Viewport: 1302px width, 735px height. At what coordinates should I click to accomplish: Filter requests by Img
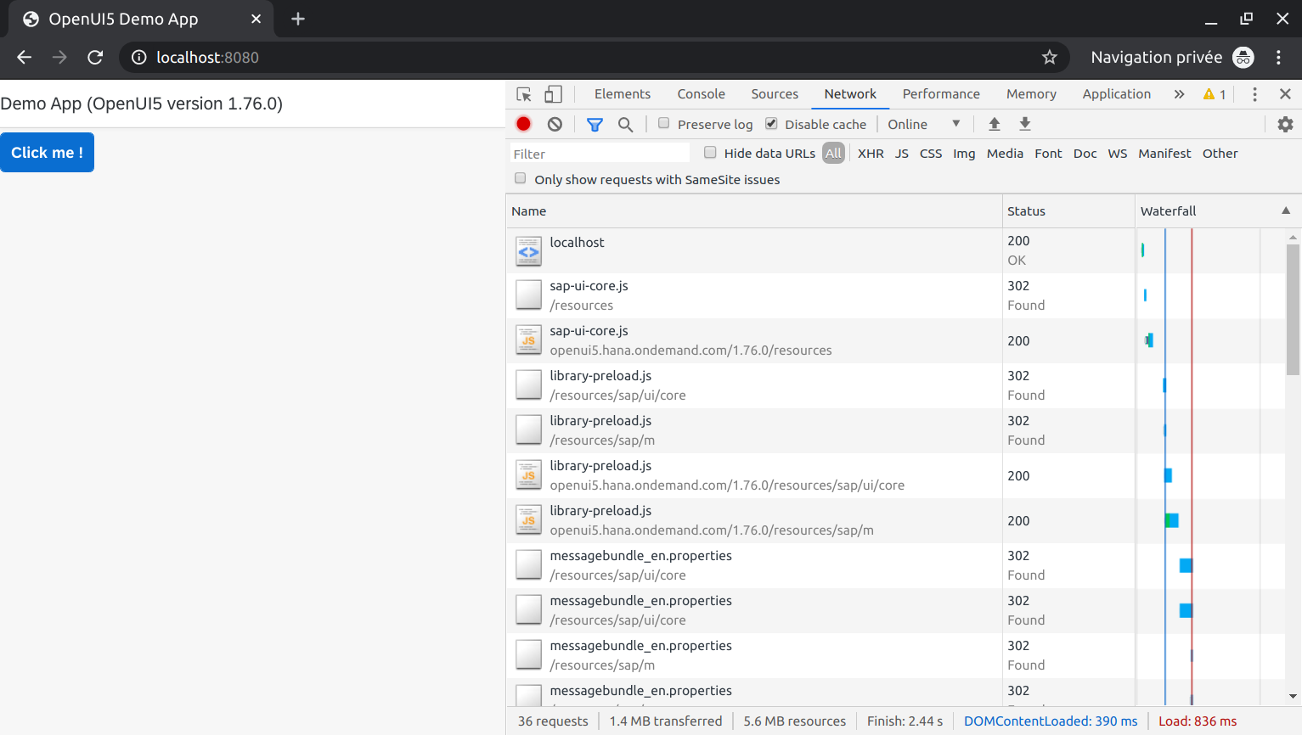pyautogui.click(x=964, y=154)
